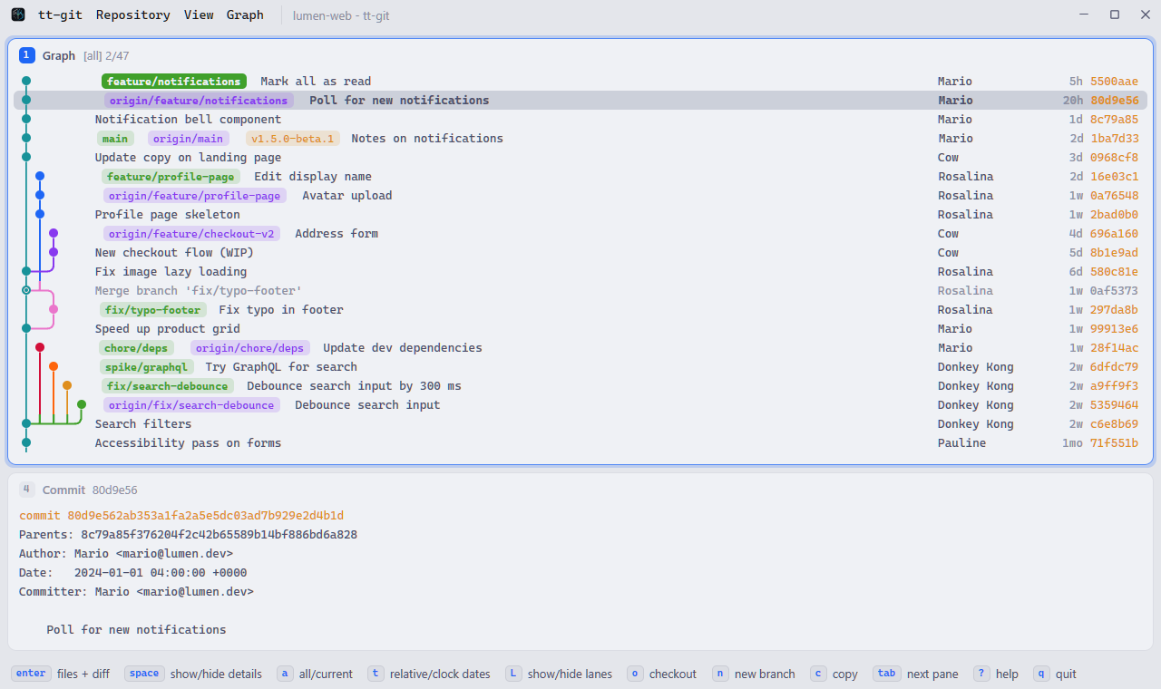Click the Commit pane number 4 badge

(x=26, y=490)
